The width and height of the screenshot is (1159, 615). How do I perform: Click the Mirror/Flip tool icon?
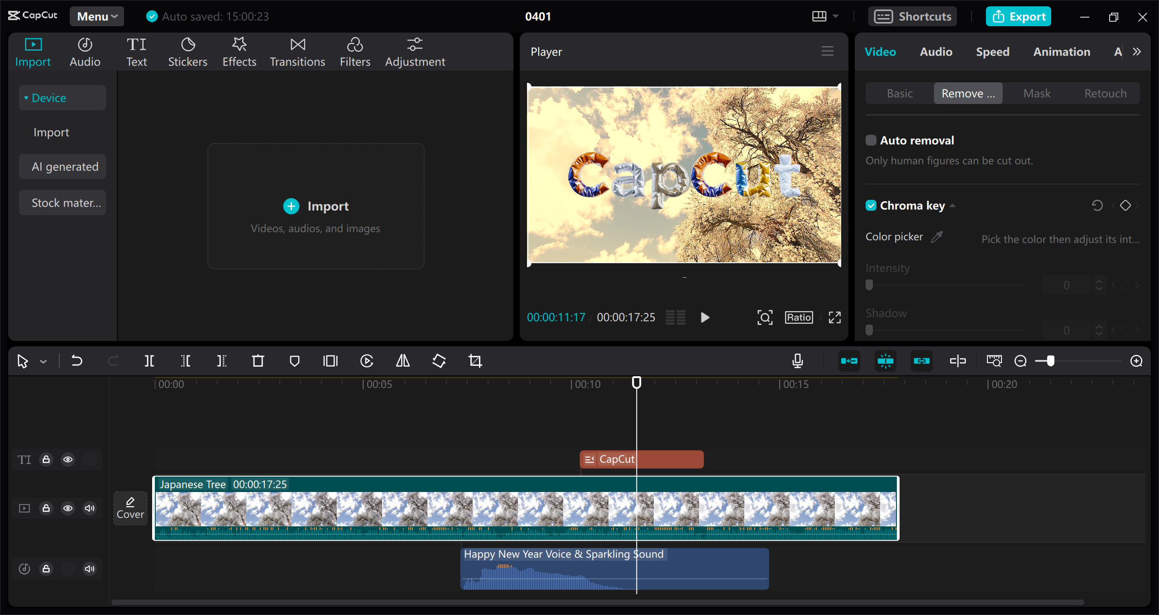[404, 361]
